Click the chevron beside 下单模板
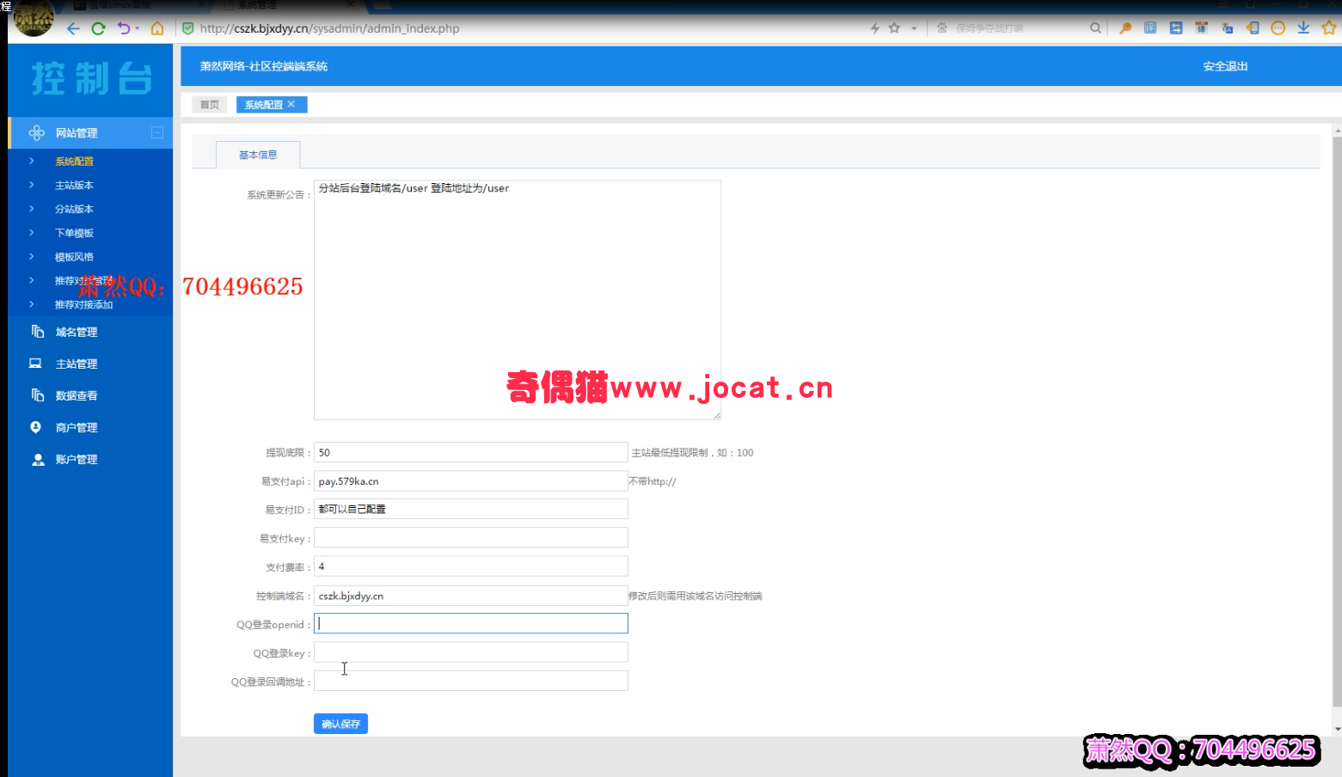This screenshot has height=777, width=1342. [32, 233]
